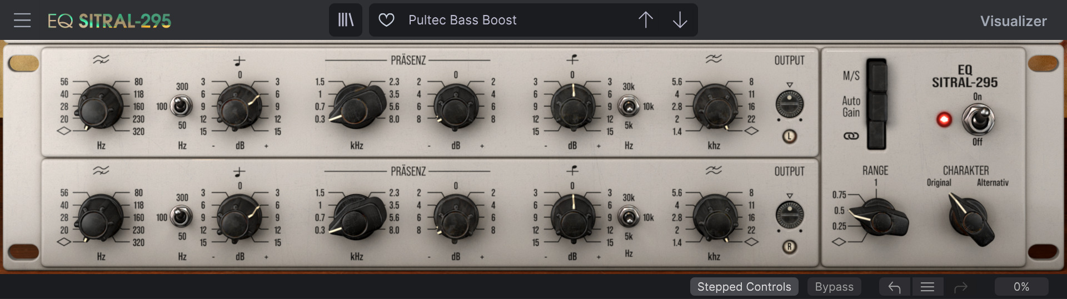Click the top channel OUTPUT trim knob

(789, 104)
